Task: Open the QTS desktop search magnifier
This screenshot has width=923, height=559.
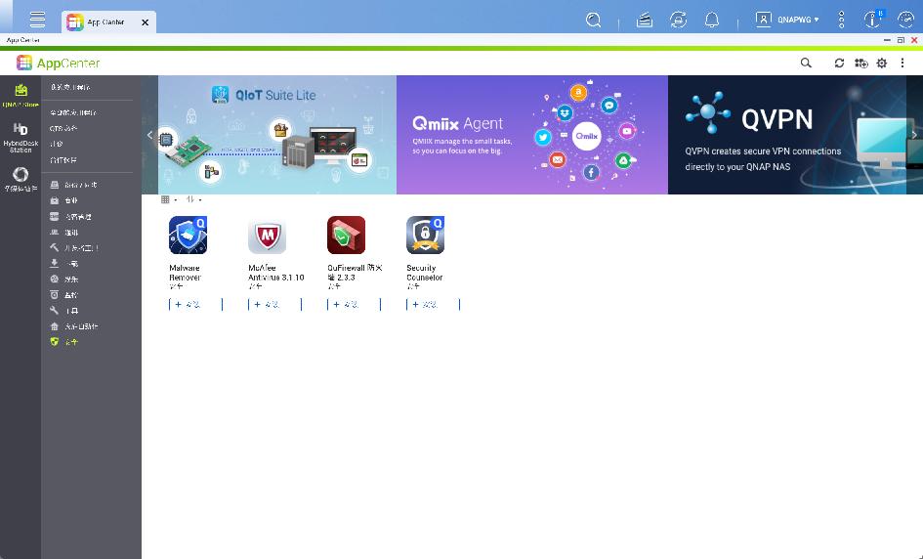Action: coord(594,20)
